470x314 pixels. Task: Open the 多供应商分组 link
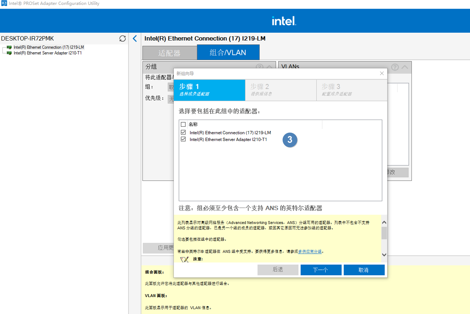[x=310, y=251]
